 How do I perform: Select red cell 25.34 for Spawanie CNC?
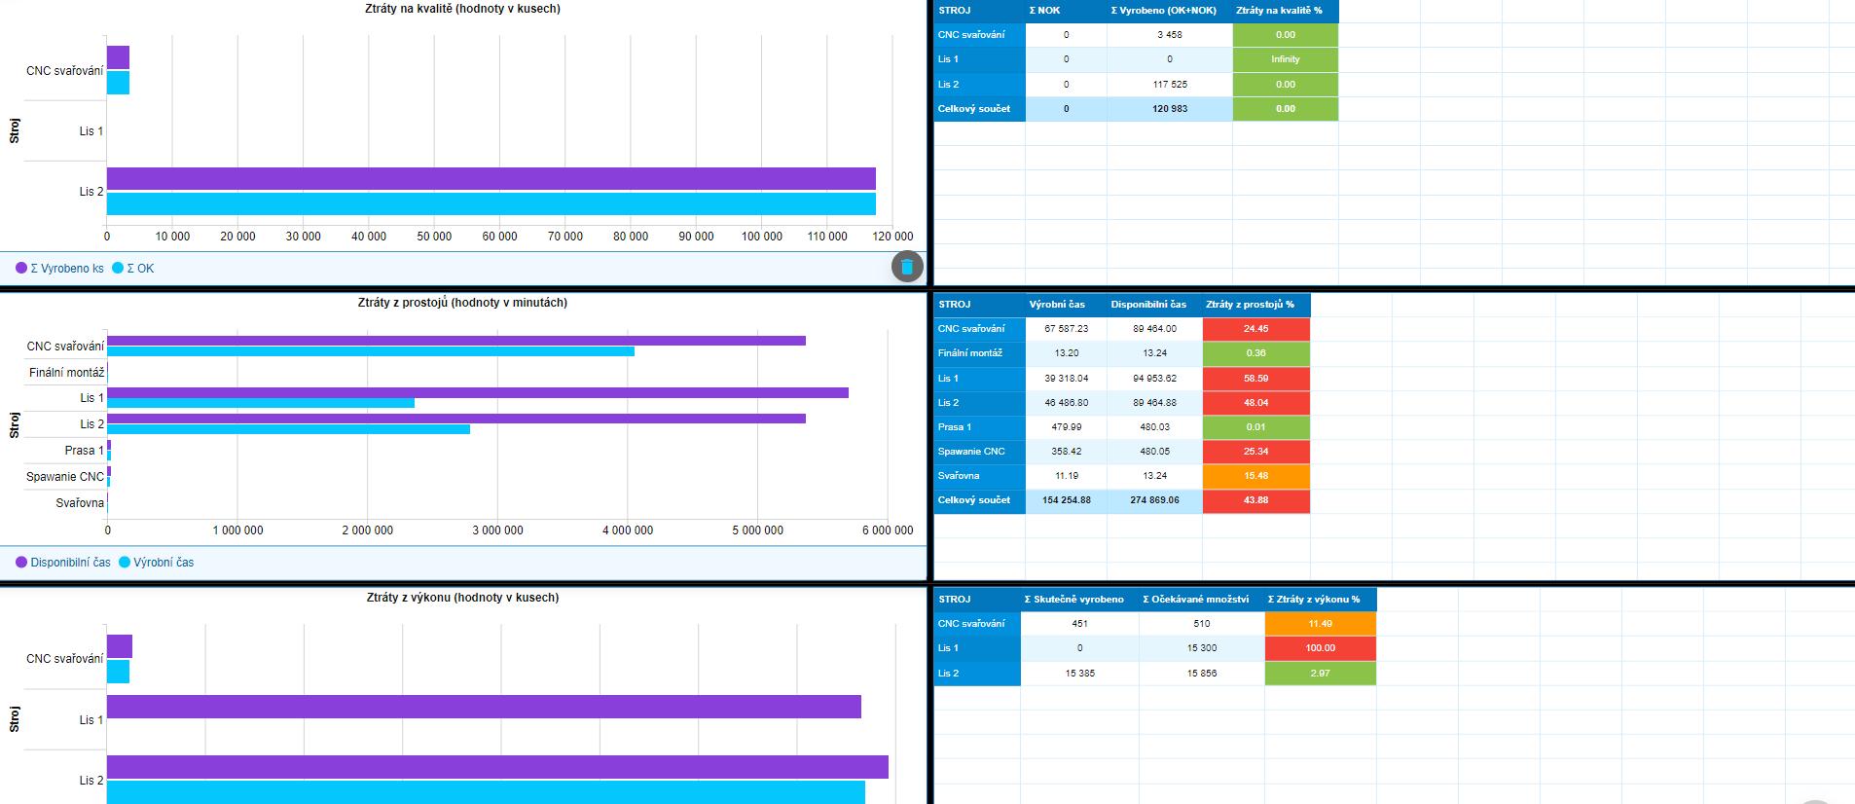coord(1256,452)
